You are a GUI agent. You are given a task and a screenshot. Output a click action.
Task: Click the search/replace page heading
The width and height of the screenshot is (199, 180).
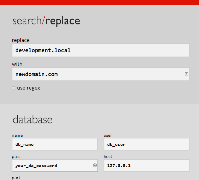46,21
